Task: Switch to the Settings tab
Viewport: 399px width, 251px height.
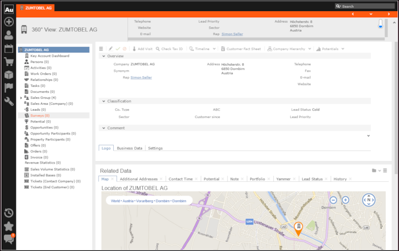Action: tap(155, 148)
